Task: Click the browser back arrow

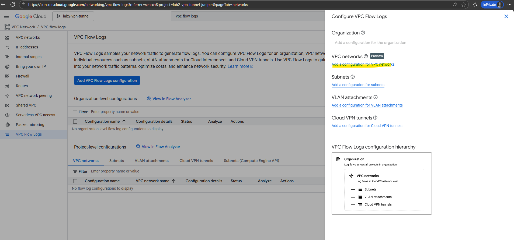Action: (3, 5)
